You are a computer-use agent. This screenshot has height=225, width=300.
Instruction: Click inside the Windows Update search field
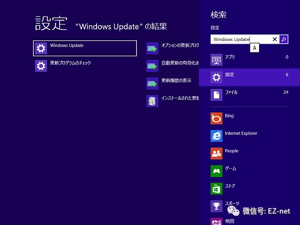[241, 39]
